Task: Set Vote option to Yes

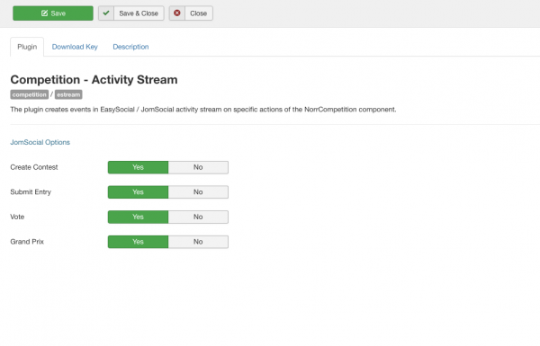Action: pyautogui.click(x=138, y=217)
